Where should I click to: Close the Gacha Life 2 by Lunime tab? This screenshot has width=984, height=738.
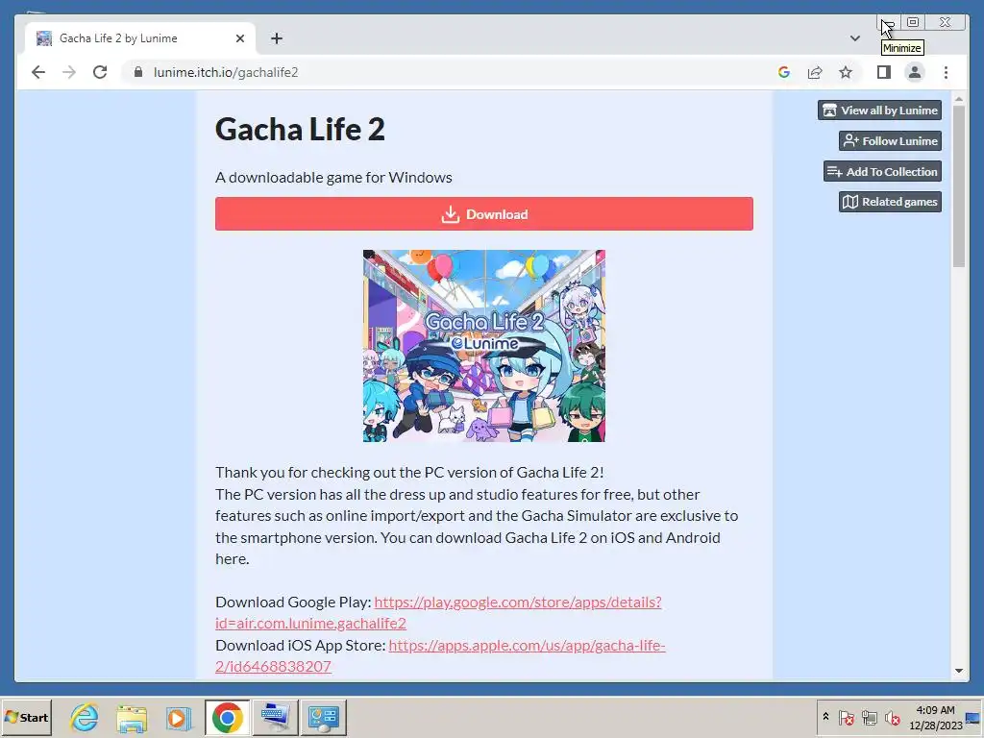[x=239, y=38]
